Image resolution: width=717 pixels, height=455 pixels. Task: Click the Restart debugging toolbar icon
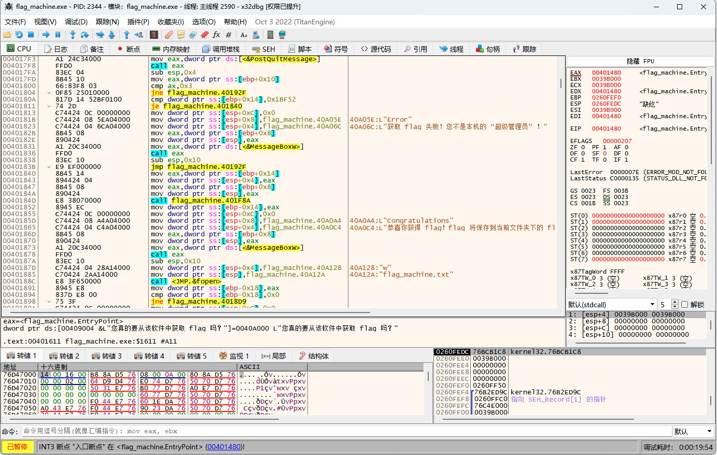coord(19,35)
